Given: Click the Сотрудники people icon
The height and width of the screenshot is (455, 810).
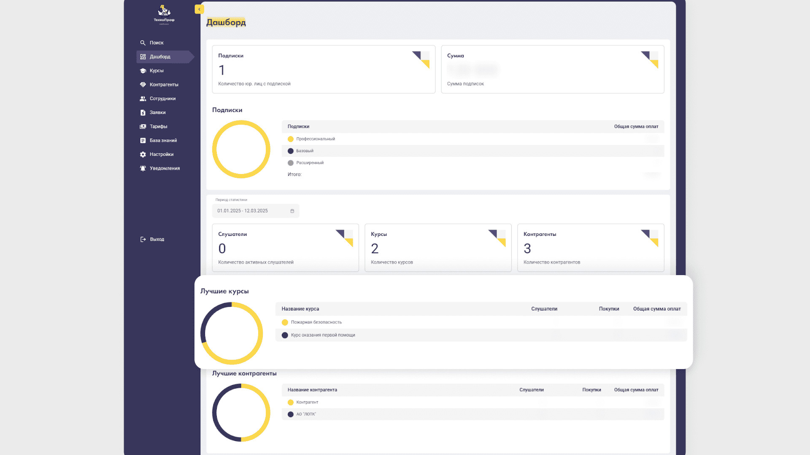Looking at the screenshot, I should (143, 99).
